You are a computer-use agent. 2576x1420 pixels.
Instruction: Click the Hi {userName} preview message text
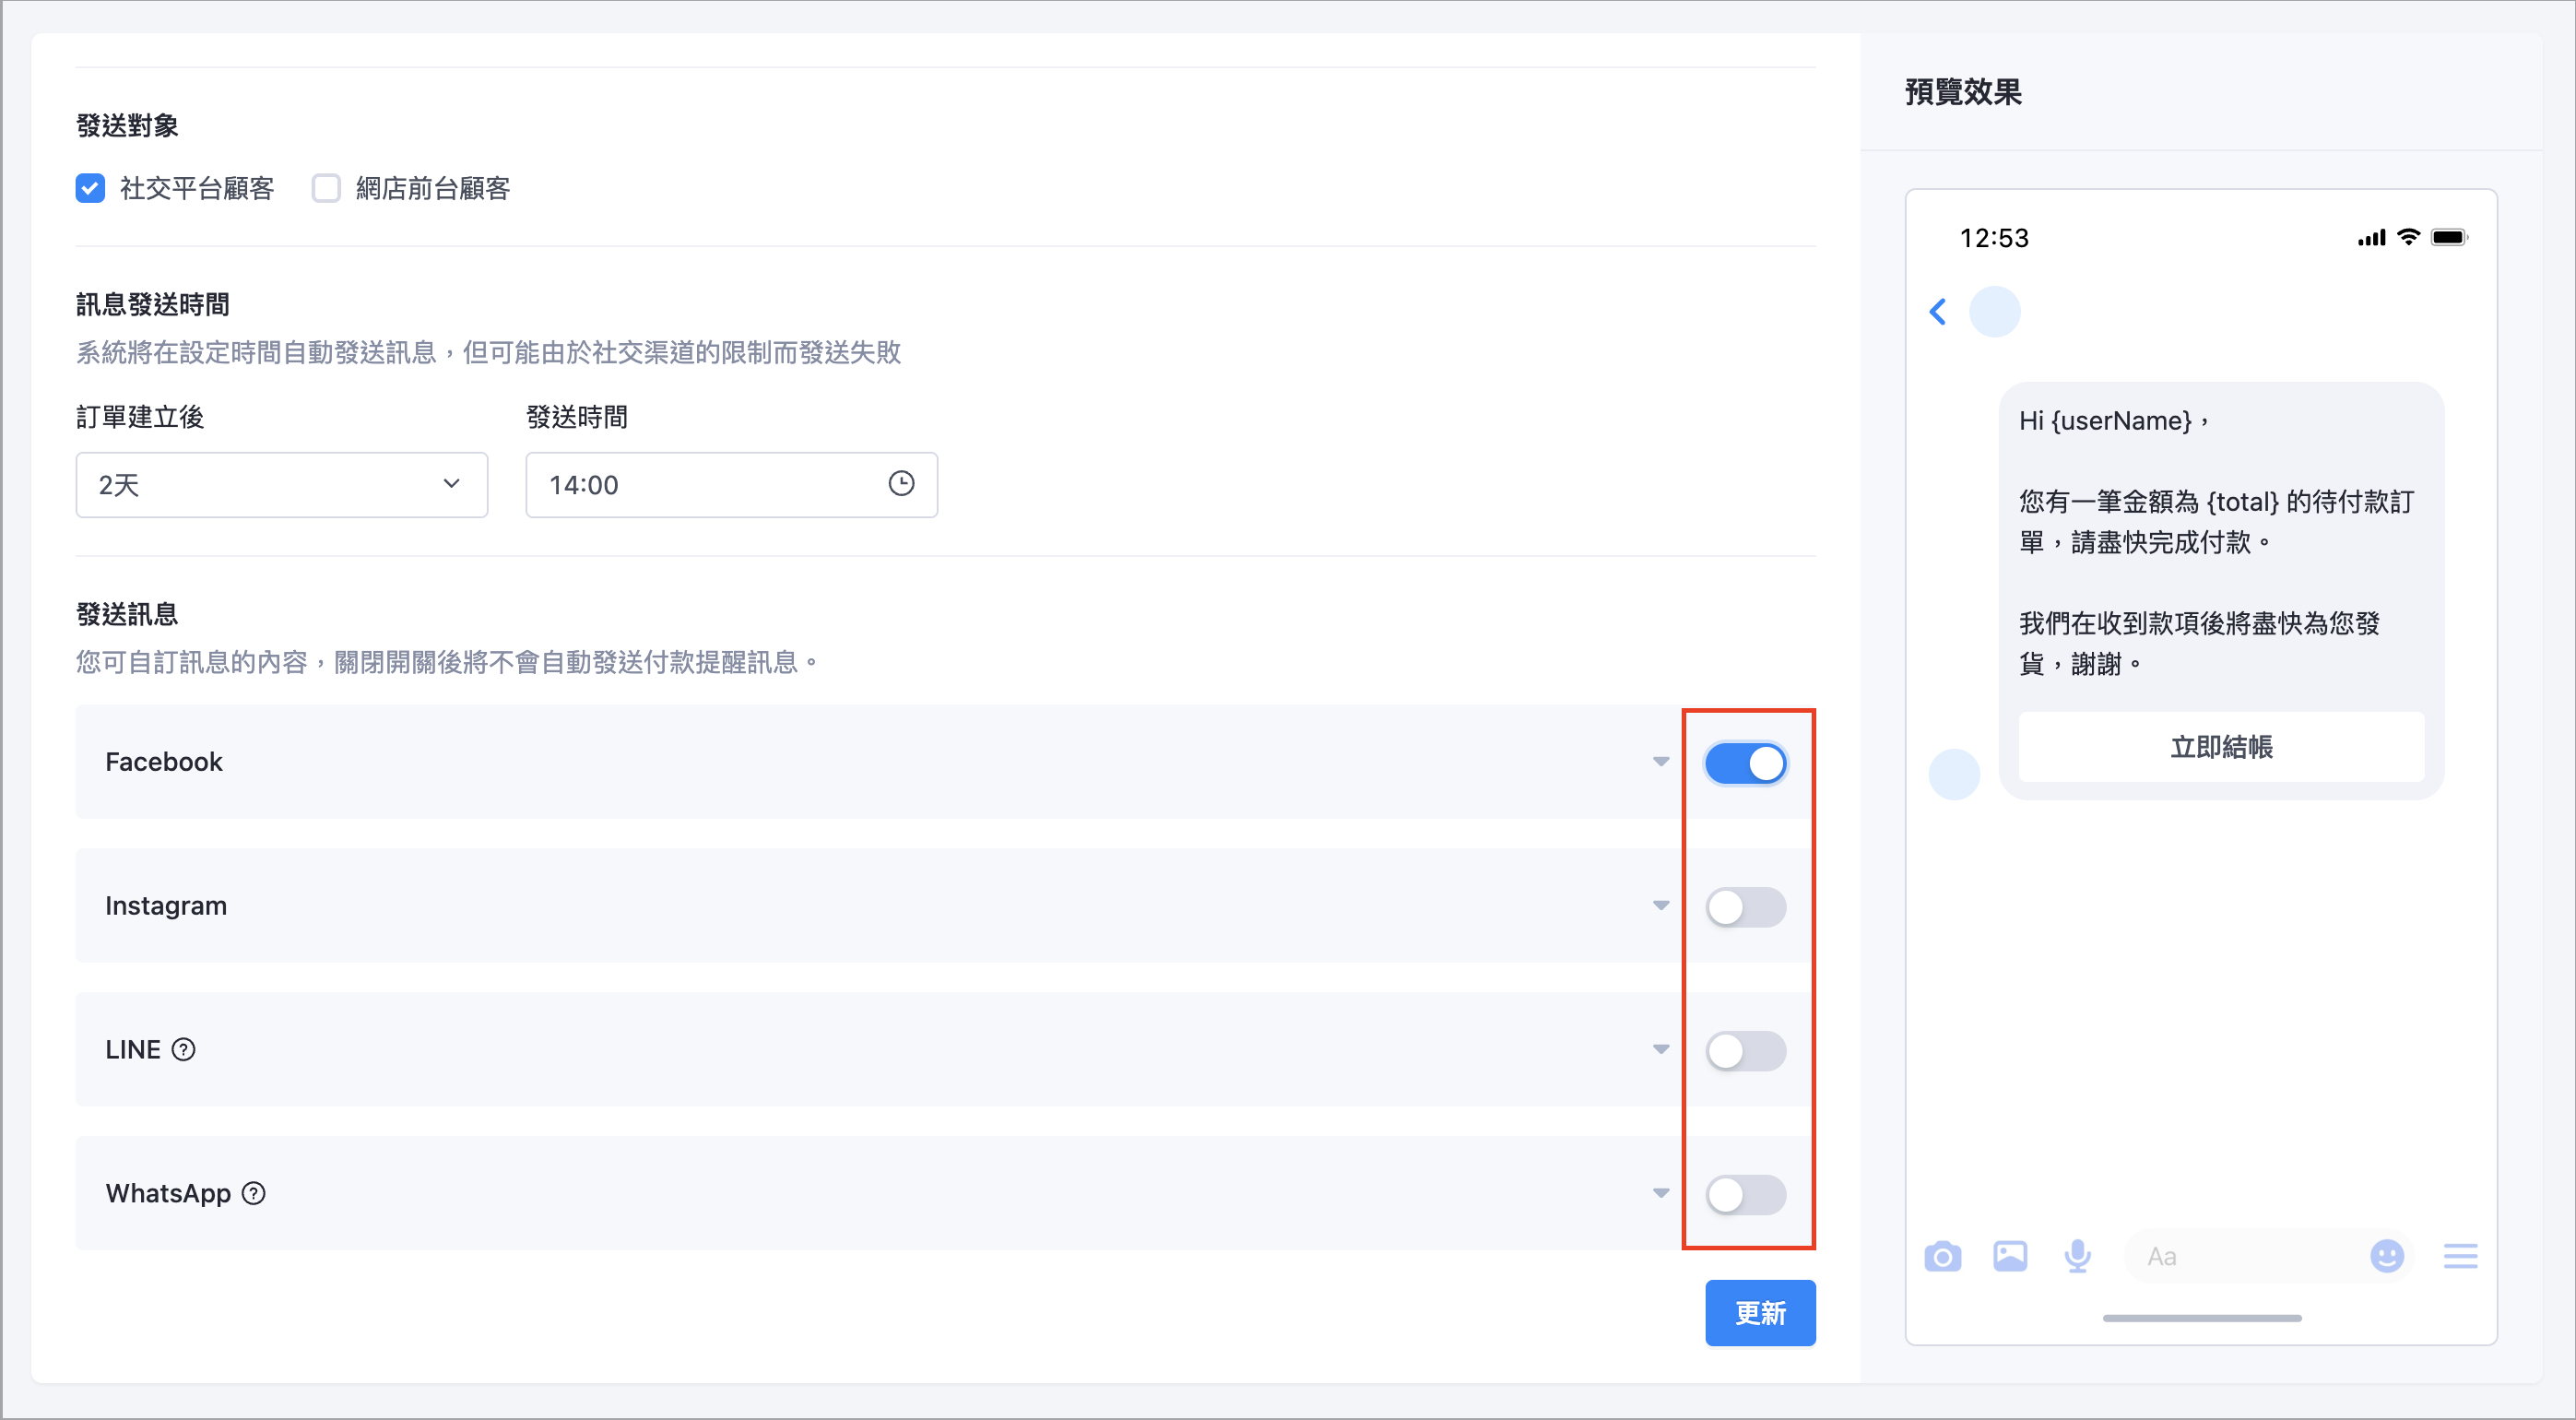point(2114,421)
